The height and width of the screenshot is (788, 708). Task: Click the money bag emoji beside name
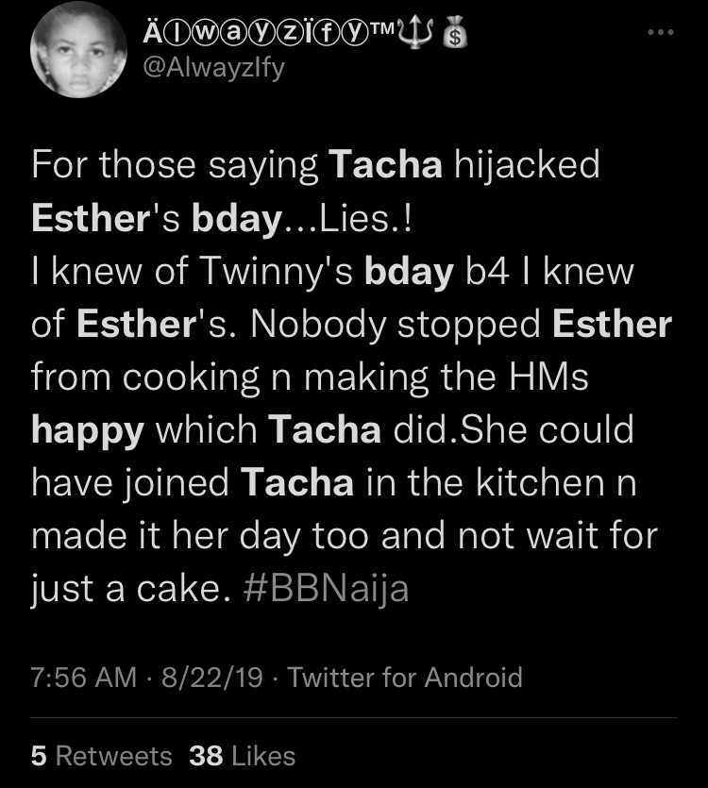click(455, 32)
